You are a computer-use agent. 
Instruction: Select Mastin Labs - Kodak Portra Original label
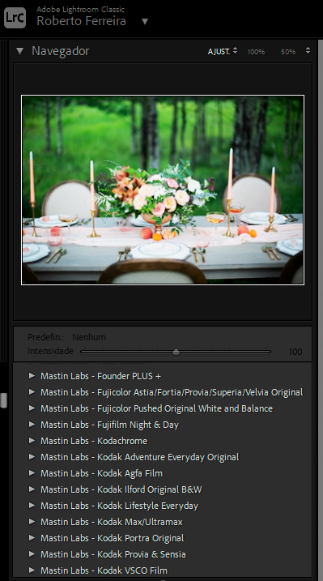113,538
